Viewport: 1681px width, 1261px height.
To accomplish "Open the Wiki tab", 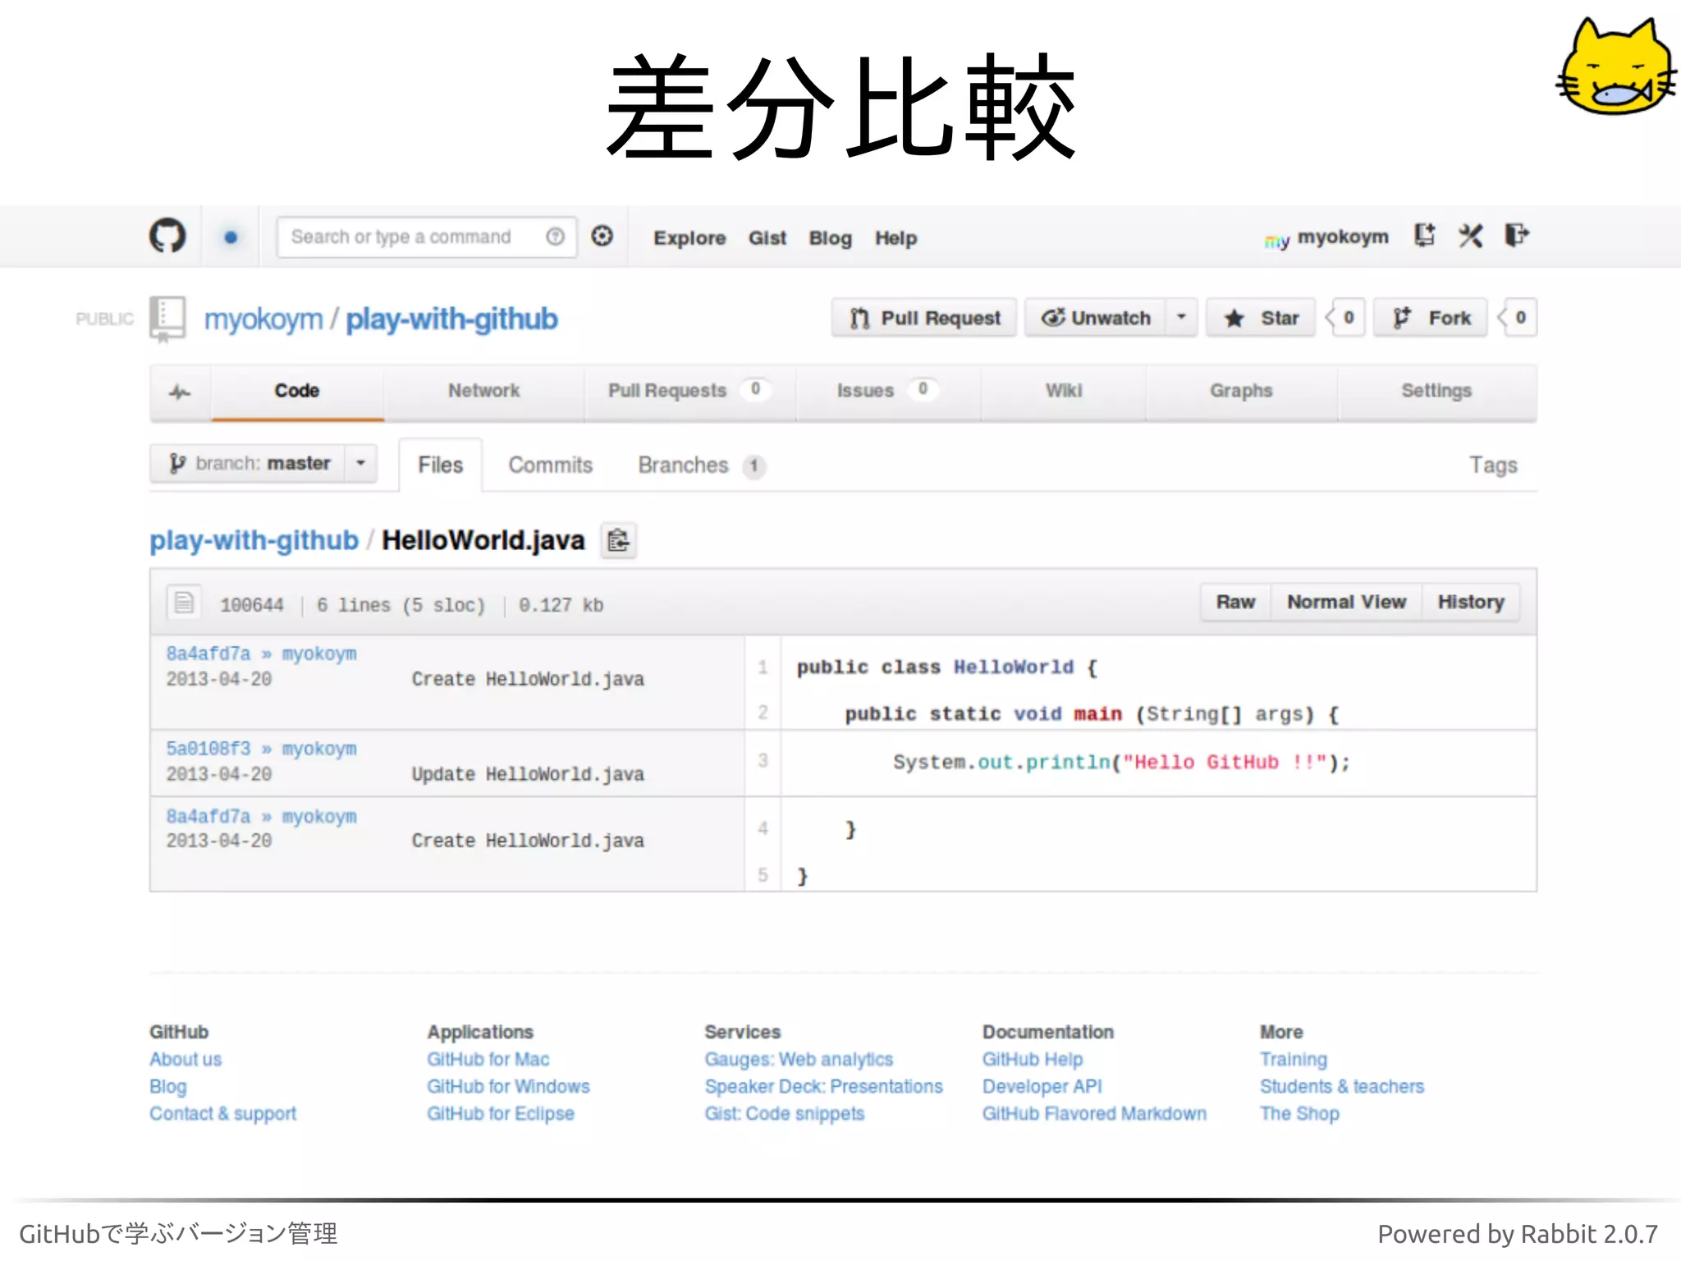I will tap(1064, 392).
